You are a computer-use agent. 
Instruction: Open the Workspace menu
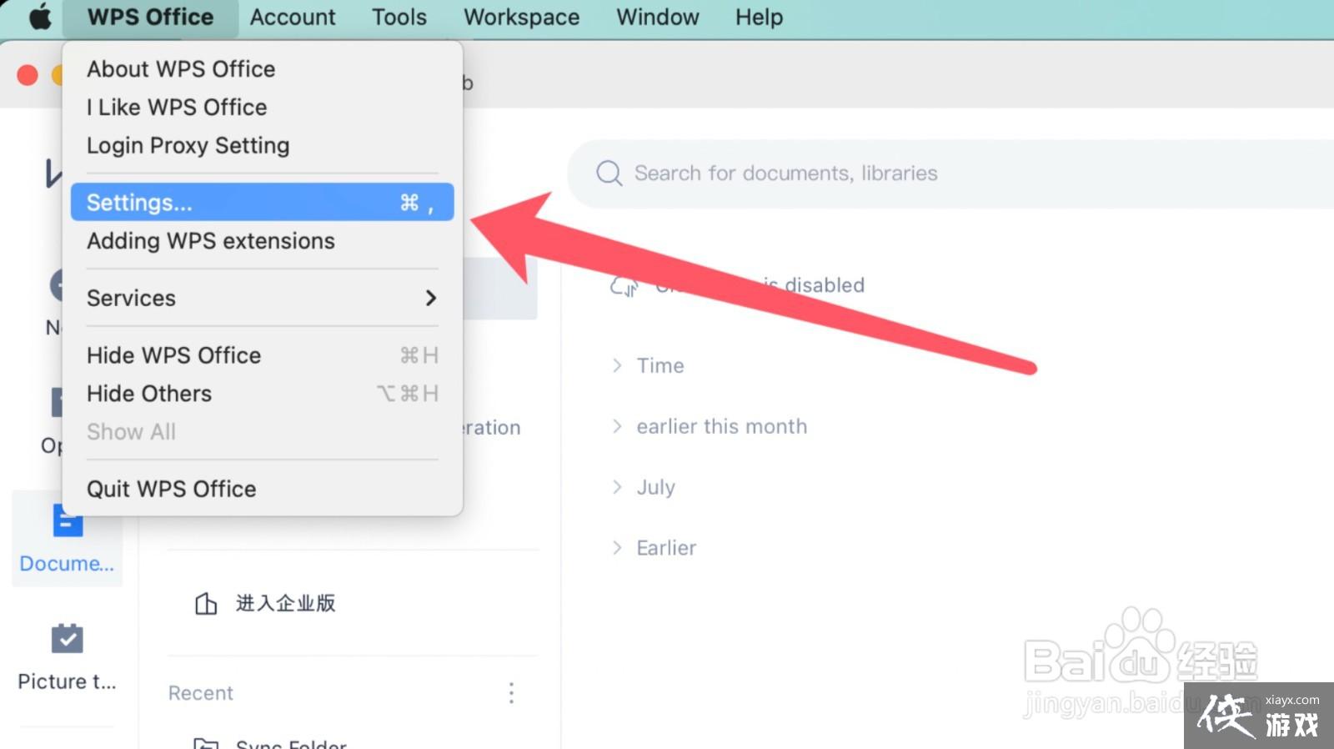point(521,17)
